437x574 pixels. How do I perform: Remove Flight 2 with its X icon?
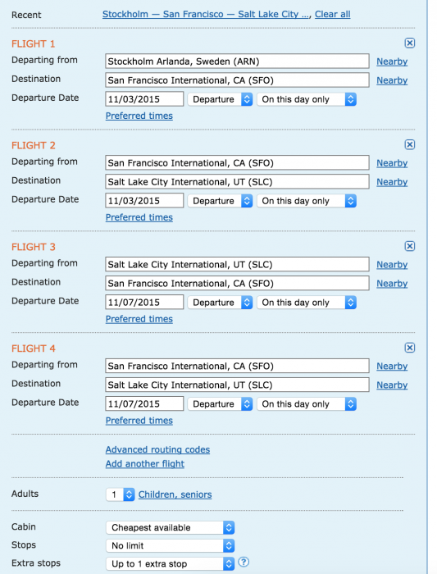(410, 144)
